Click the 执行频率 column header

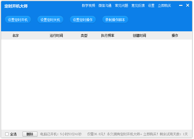108,36
